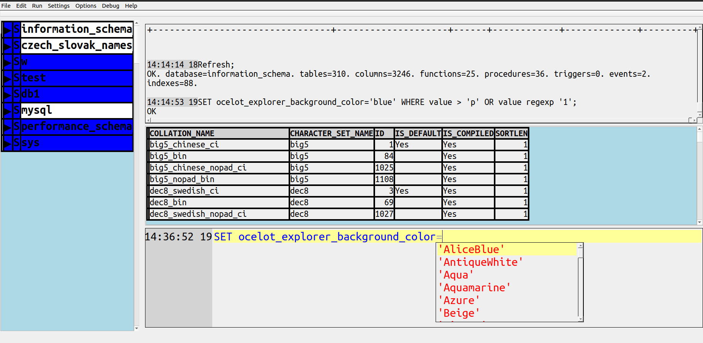Image resolution: width=703 pixels, height=343 pixels.
Task: Click the dec8_swedish_ci cell
Action: (x=219, y=191)
